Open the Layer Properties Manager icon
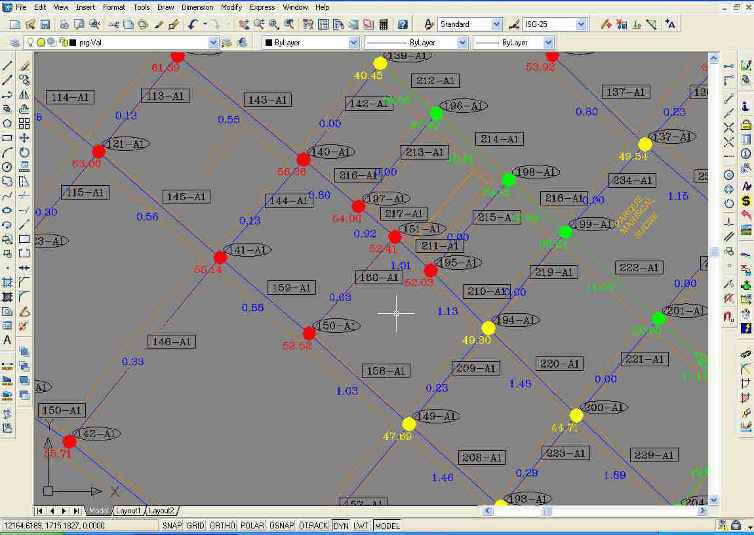 (14, 42)
